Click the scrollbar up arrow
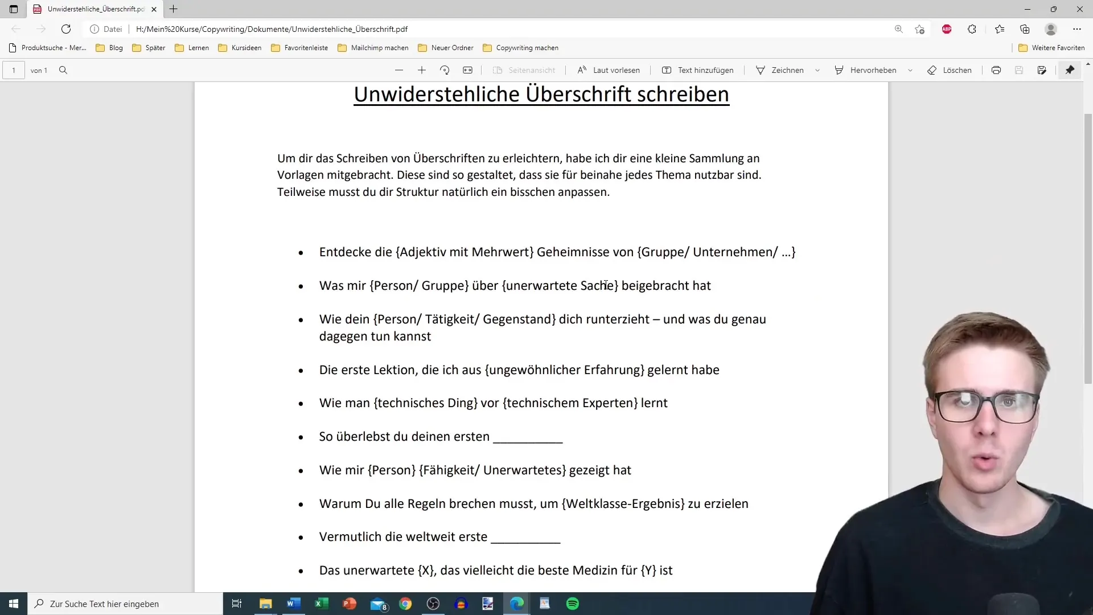Viewport: 1093px width, 615px height. 1088,63
